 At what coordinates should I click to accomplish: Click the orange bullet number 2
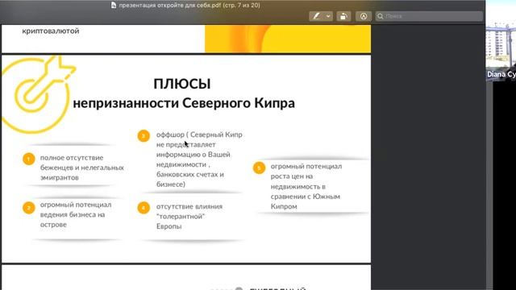click(x=29, y=208)
